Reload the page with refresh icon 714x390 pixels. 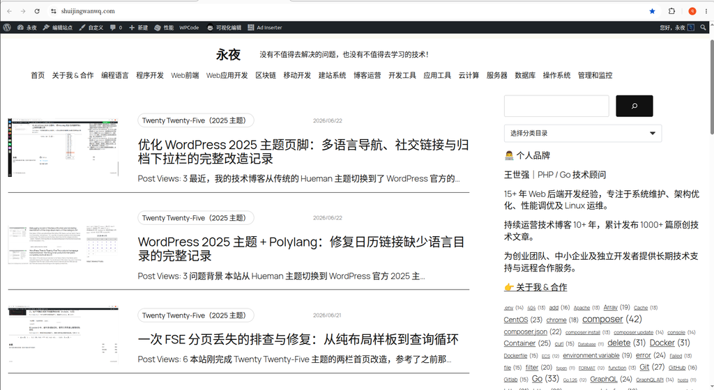pos(37,11)
